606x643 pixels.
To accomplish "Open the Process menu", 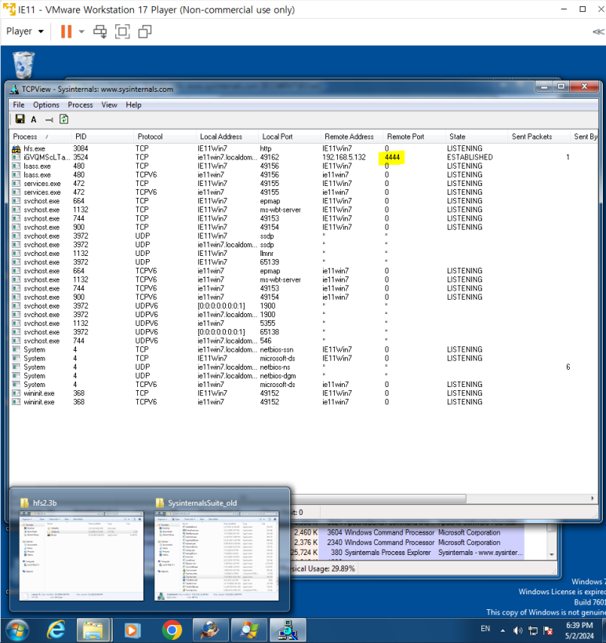I will click(80, 105).
